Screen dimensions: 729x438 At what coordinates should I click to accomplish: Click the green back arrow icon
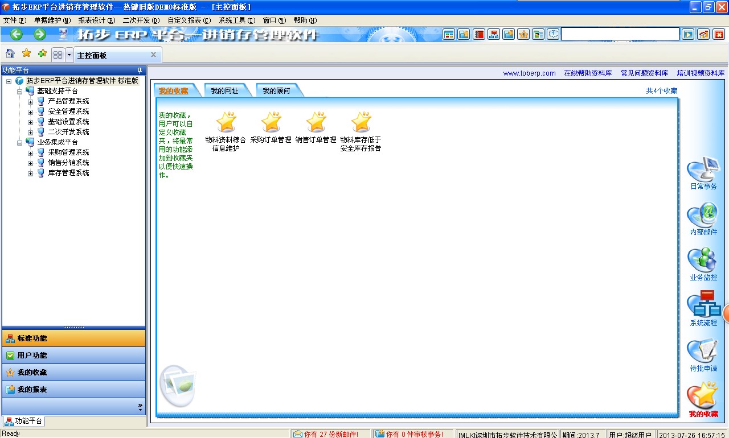point(17,34)
